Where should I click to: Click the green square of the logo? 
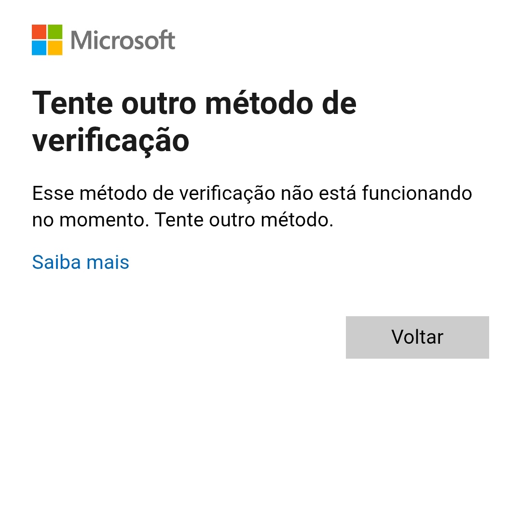click(55, 32)
